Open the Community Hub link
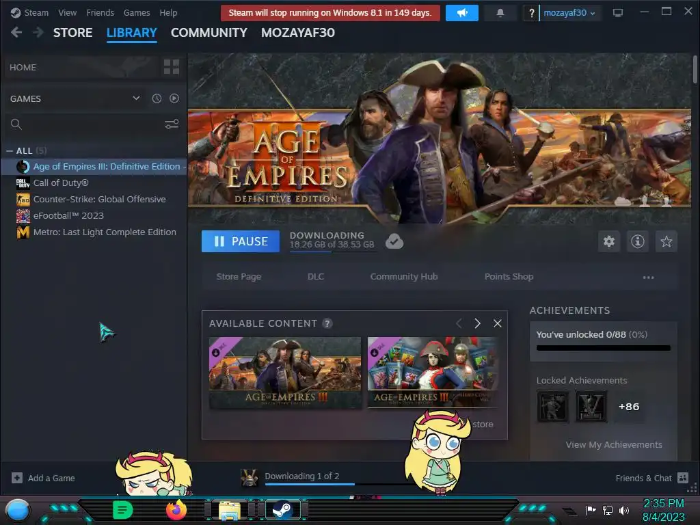 click(x=404, y=277)
